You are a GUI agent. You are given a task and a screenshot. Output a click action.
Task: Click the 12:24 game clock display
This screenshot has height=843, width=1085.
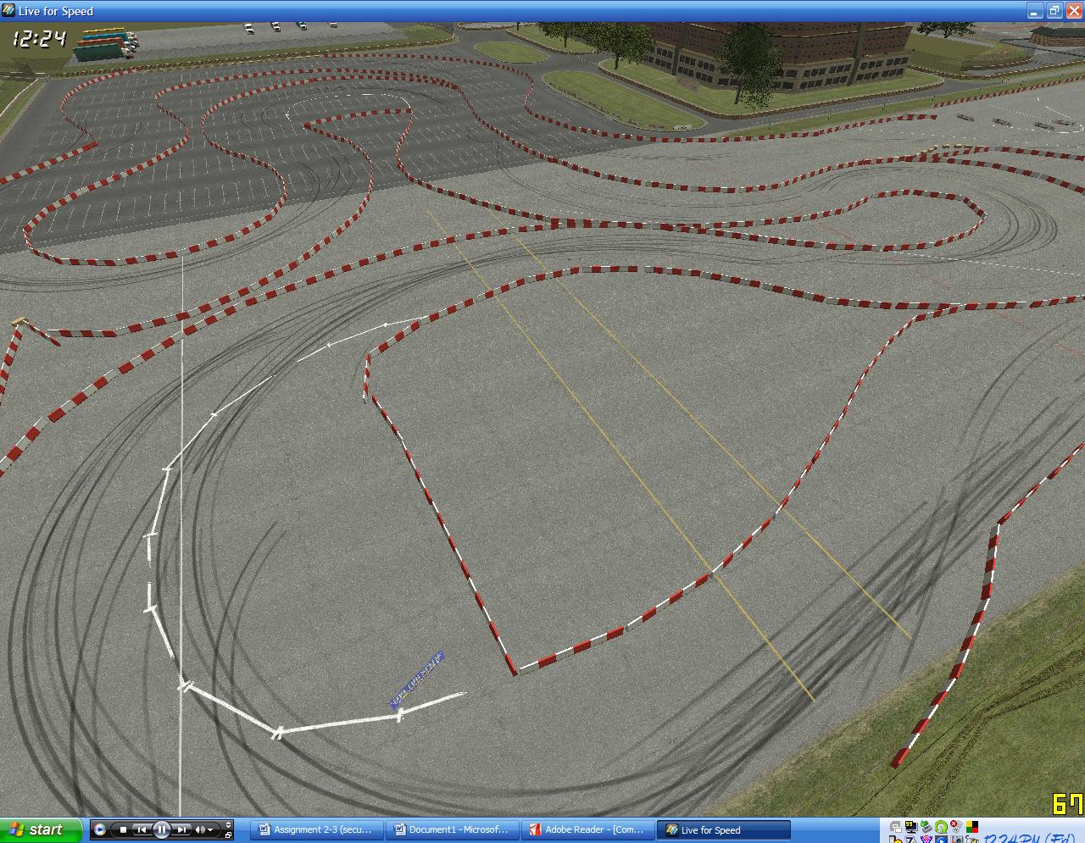(40, 38)
